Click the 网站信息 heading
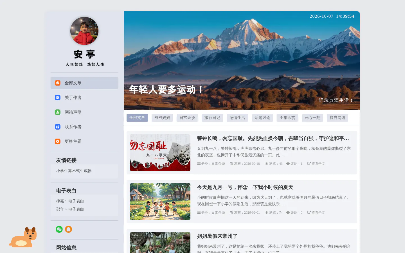 click(x=66, y=248)
